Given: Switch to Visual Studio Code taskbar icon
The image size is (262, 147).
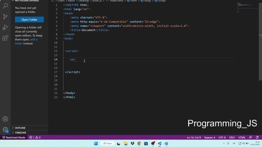Looking at the screenshot, I should click(159, 143).
